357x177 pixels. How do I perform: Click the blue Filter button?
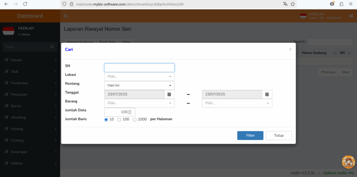click(x=250, y=135)
